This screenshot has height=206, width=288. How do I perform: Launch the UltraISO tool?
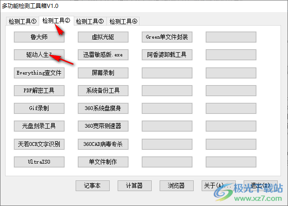39,162
